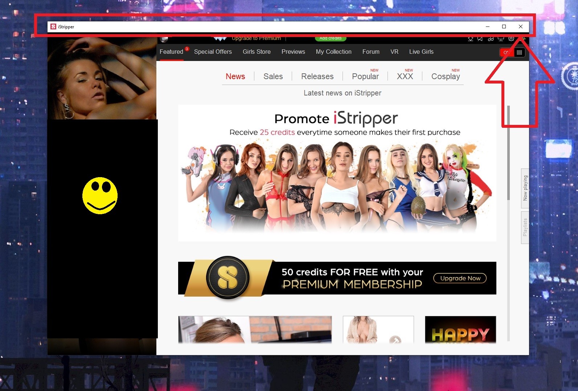Image resolution: width=578 pixels, height=391 pixels.
Task: Expand the Now playing side panel
Action: point(525,188)
